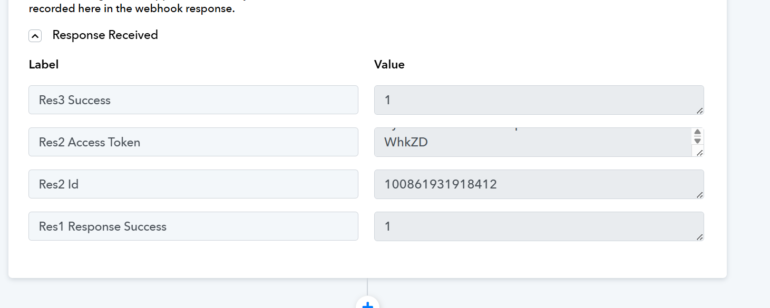The image size is (770, 308).
Task: Collapse the Response Received section chevron
Action: (x=35, y=36)
